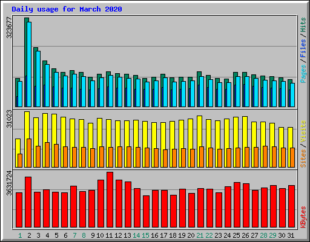The height and width of the screenshot is (242, 310).
Task: Click the 31023 axis value
Action: coord(9,119)
